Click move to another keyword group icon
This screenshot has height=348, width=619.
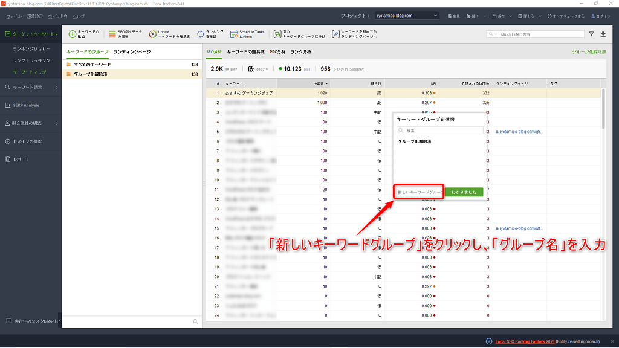coord(277,34)
